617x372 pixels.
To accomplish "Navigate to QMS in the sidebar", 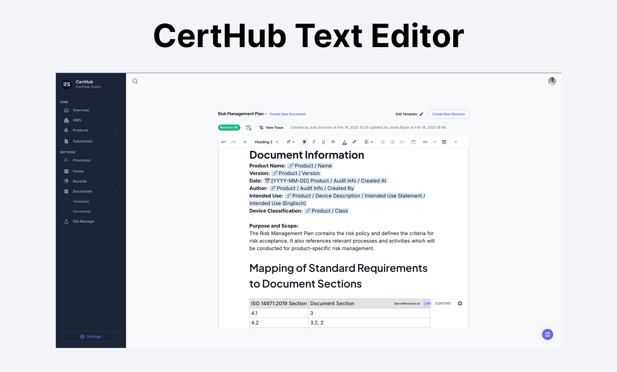I will point(77,120).
